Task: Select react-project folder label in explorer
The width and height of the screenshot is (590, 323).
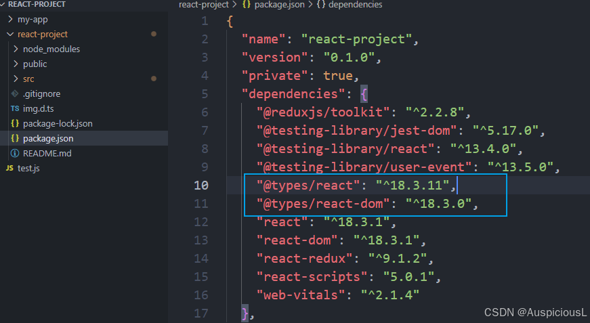Action: pyautogui.click(x=43, y=35)
